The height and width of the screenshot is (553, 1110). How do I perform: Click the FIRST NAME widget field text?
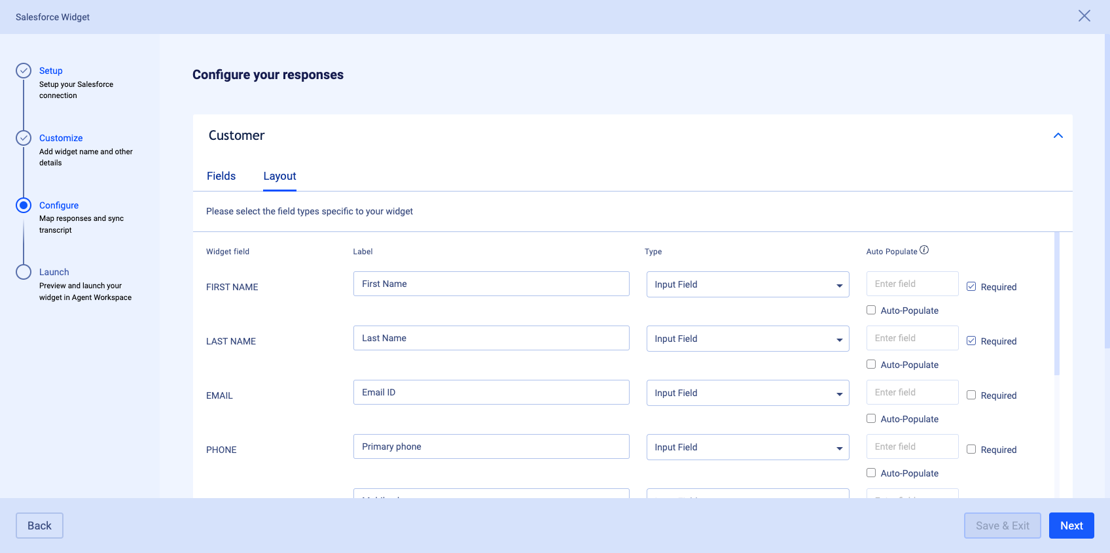(232, 287)
